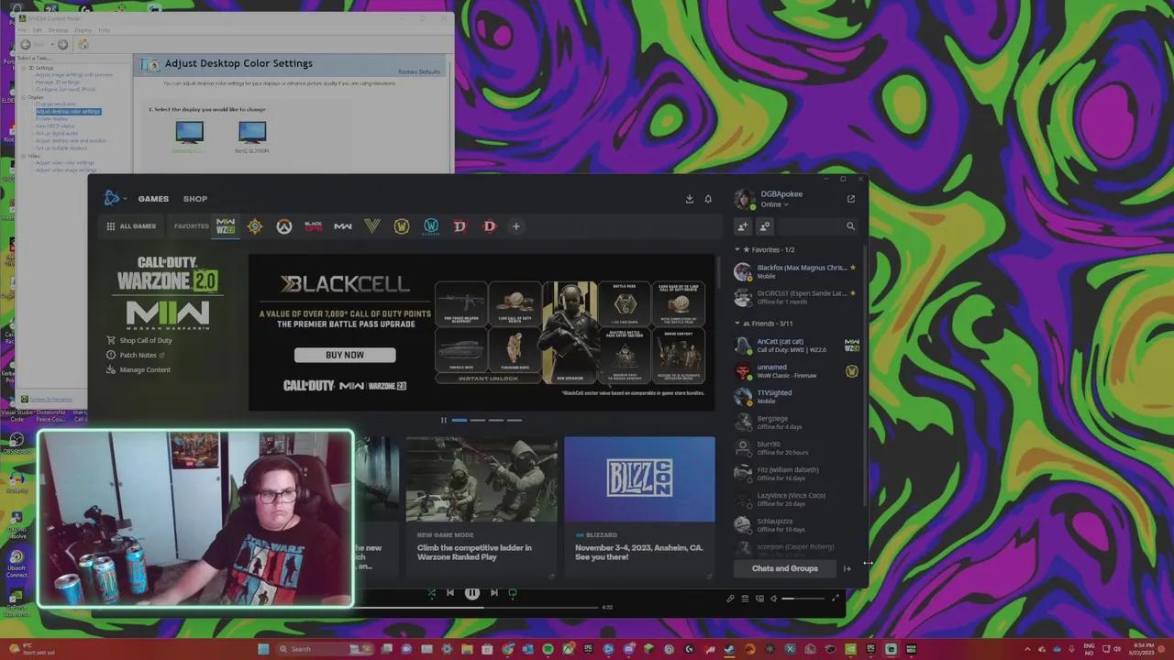Open the queue icon in music player
The width and height of the screenshot is (1174, 660).
[x=746, y=599]
